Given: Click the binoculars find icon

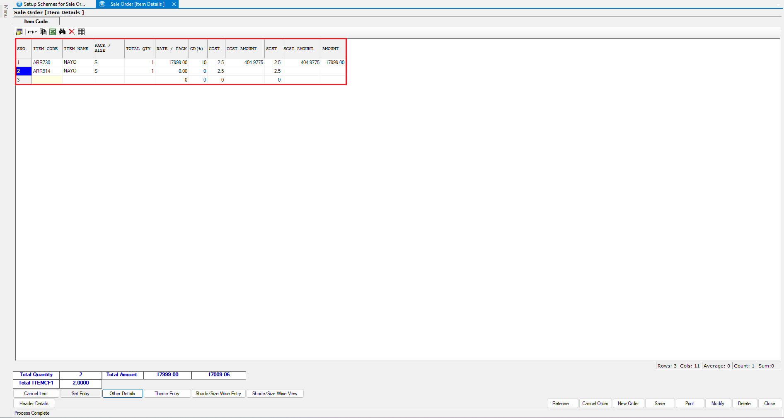Looking at the screenshot, I should [x=62, y=32].
